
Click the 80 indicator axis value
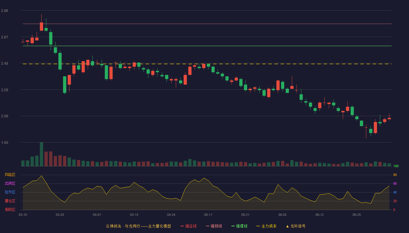395,175
